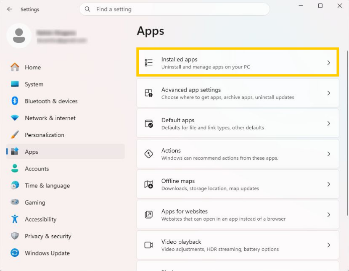The width and height of the screenshot is (349, 271).
Task: Click the Windows Update sync icon
Action: pyautogui.click(x=15, y=253)
